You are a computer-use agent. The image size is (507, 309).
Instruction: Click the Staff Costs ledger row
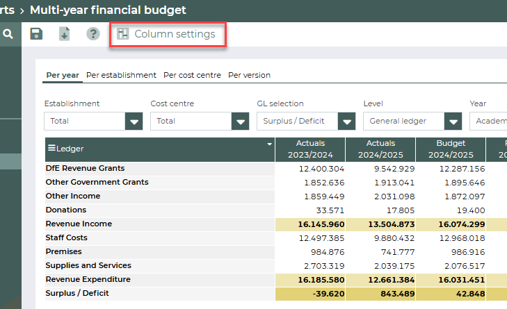pyautogui.click(x=66, y=237)
